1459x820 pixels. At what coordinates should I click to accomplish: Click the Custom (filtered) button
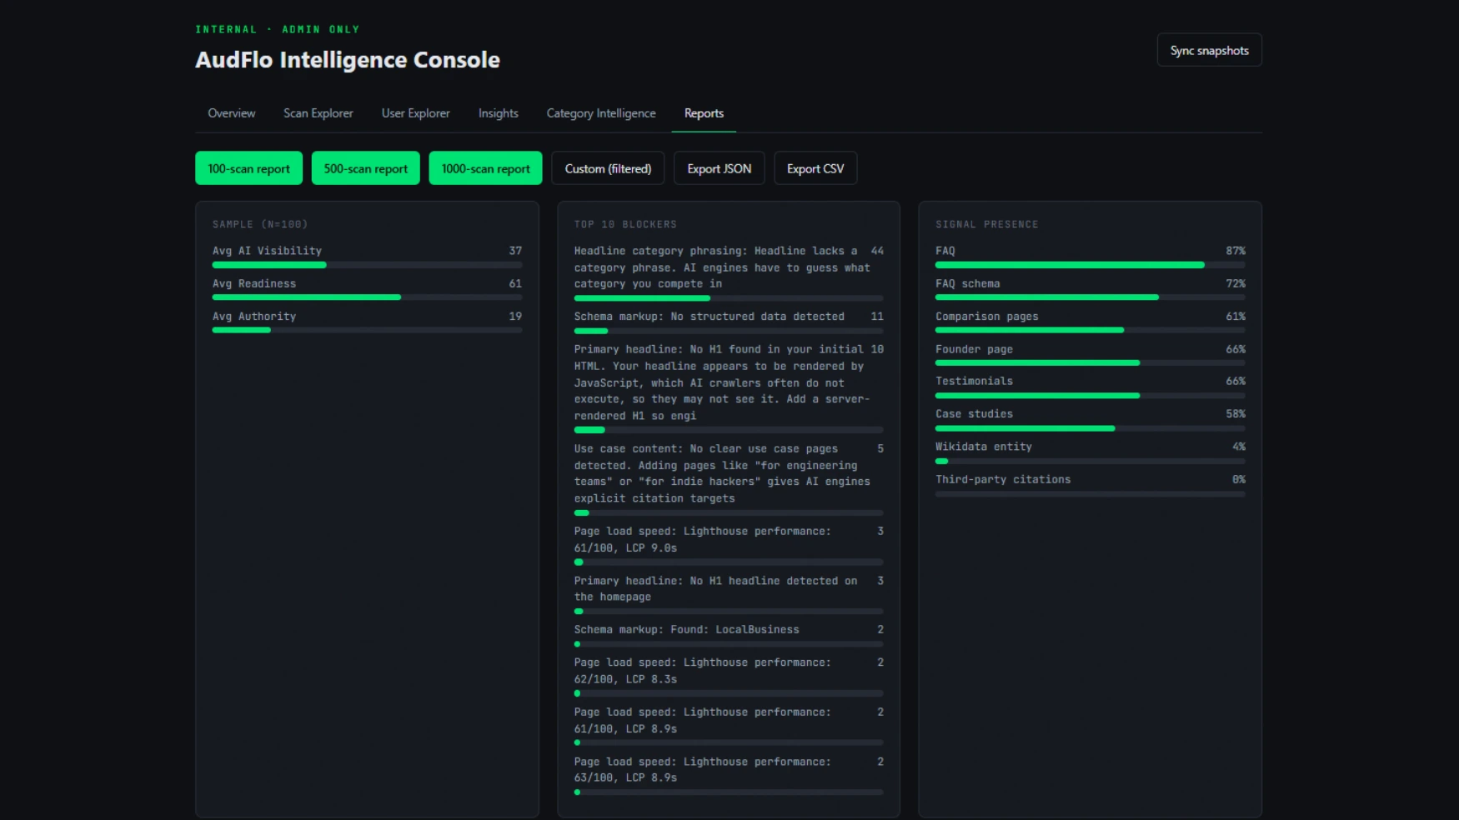pyautogui.click(x=608, y=168)
